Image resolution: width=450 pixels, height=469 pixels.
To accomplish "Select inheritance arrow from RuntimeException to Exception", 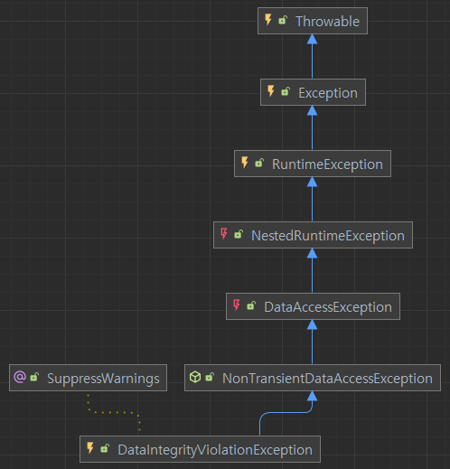I will coord(313,128).
